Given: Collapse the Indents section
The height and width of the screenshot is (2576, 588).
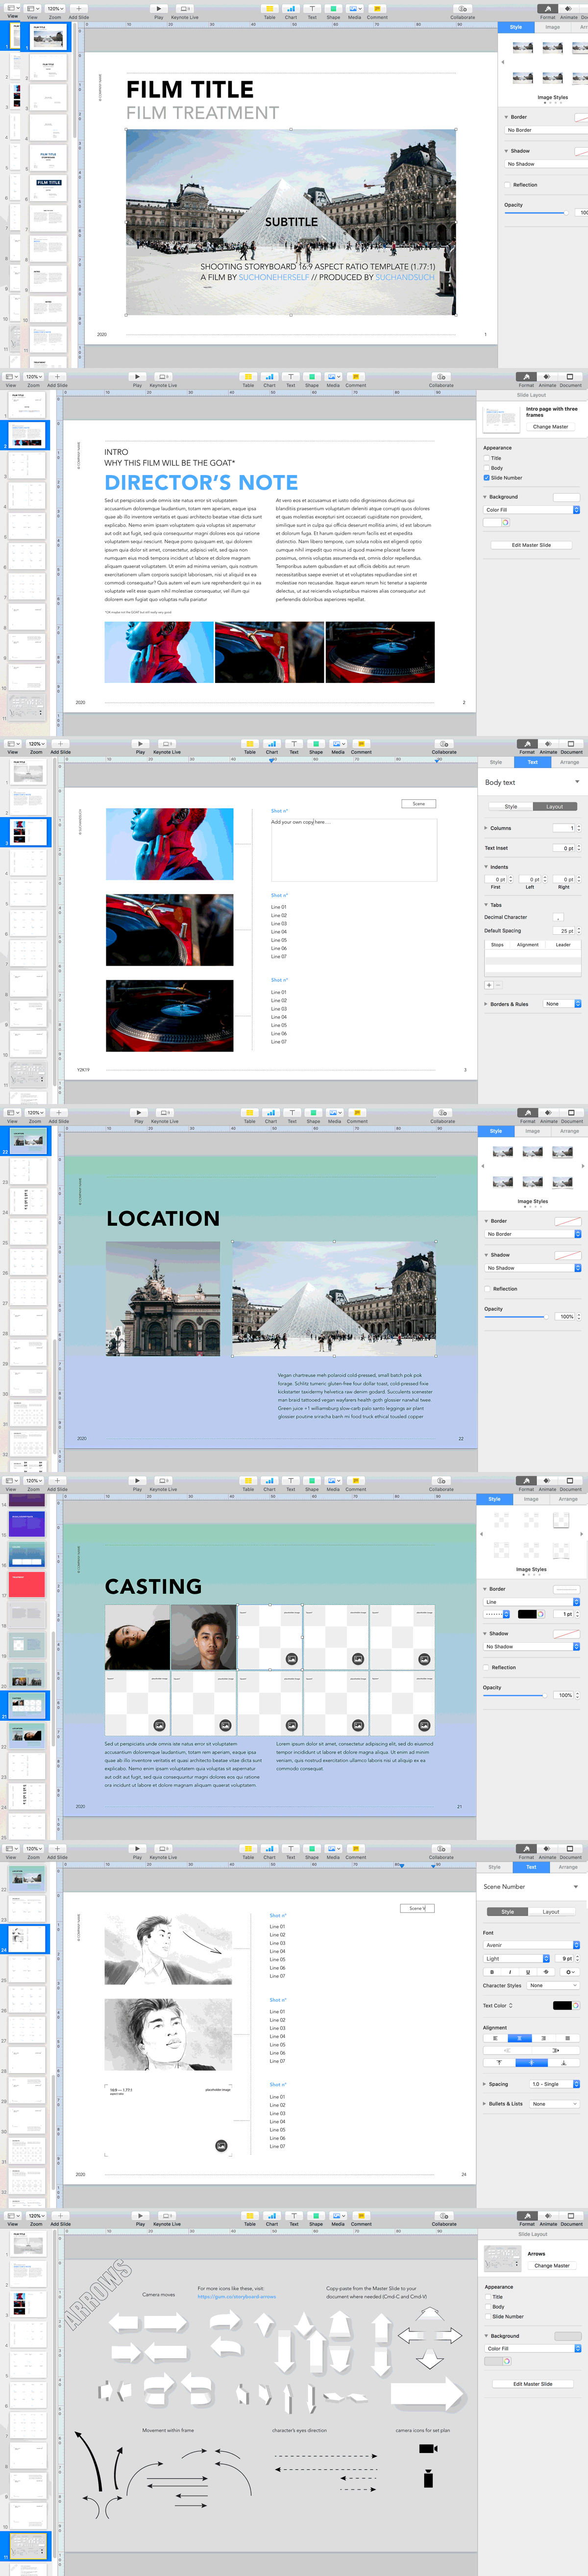Looking at the screenshot, I should (x=486, y=867).
